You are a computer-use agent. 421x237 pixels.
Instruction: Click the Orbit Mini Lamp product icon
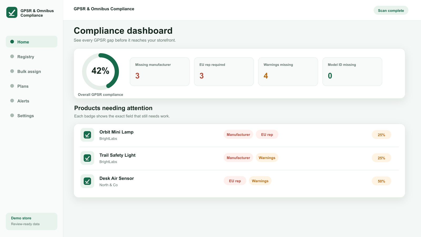(87, 135)
